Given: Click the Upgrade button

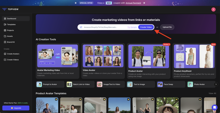Looking at the screenshot, I should pyautogui.click(x=16, y=108).
